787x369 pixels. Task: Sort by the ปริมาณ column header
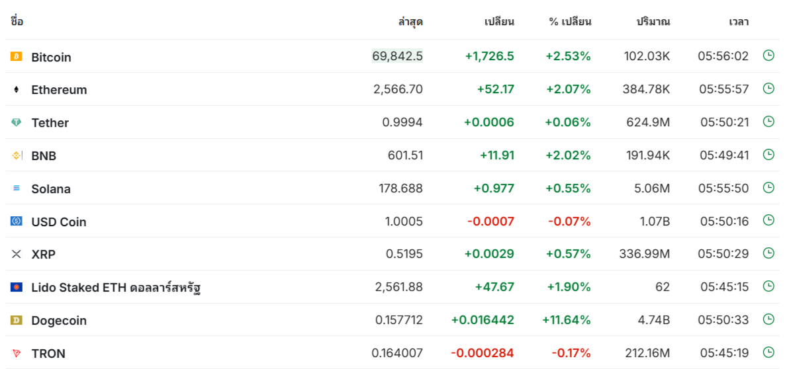[653, 22]
